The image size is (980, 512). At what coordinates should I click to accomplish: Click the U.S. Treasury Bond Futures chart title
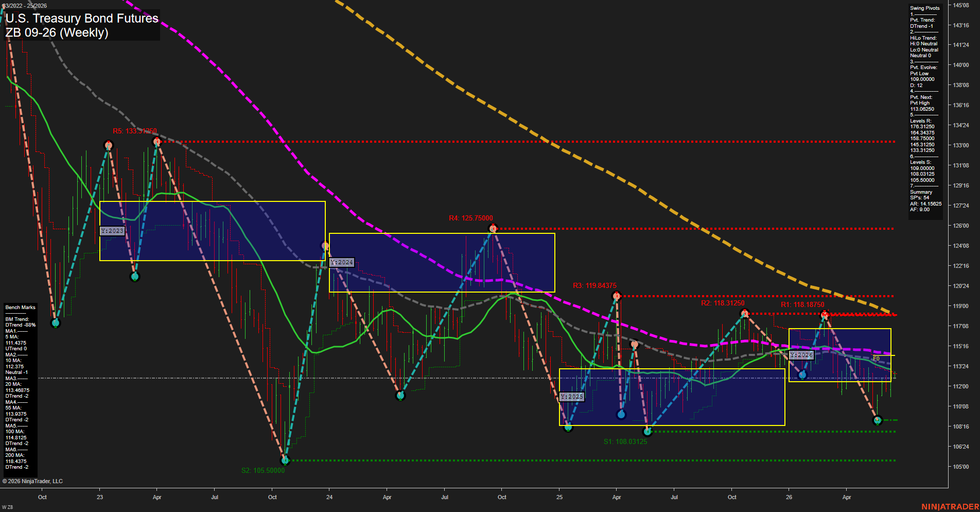[82, 19]
